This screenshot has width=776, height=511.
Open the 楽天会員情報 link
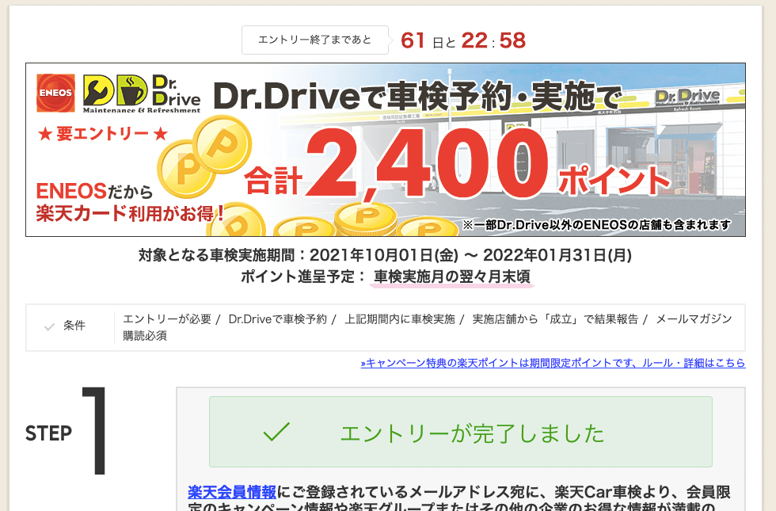coord(232,491)
